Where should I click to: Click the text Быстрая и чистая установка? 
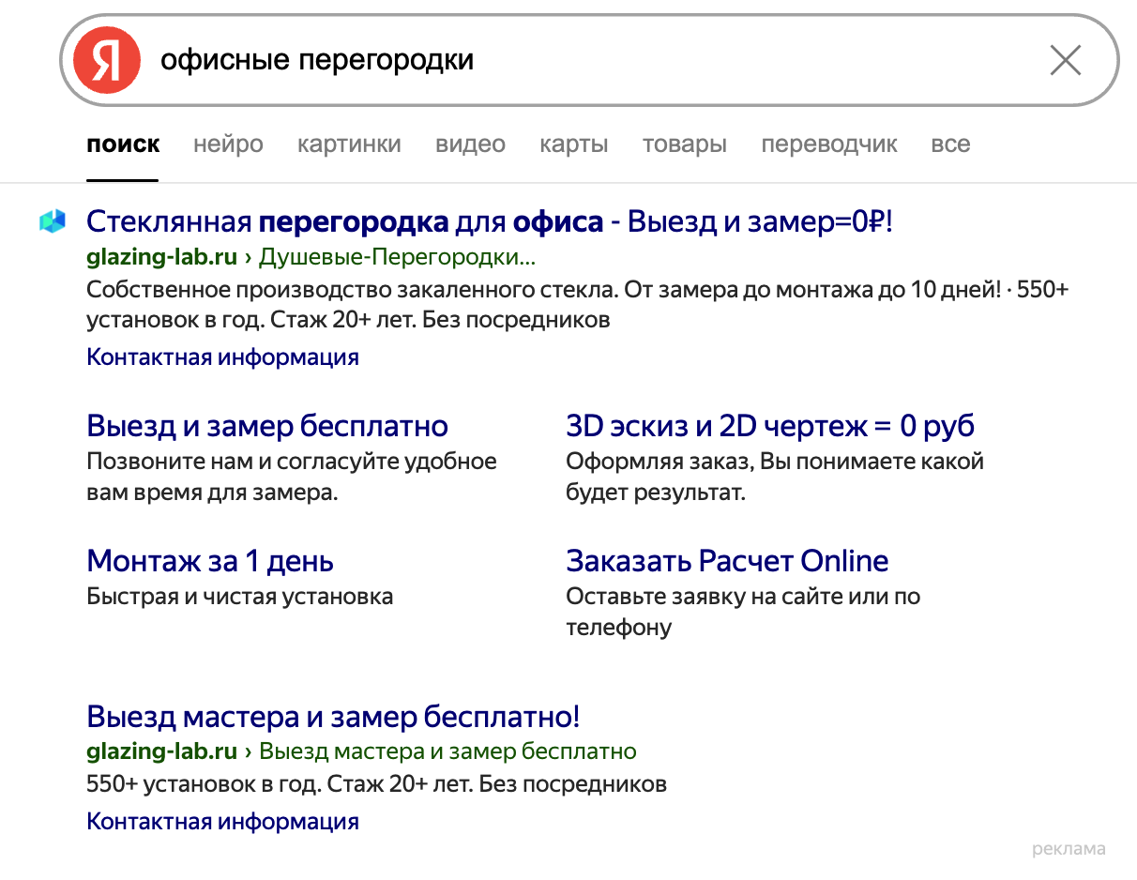[x=239, y=597]
